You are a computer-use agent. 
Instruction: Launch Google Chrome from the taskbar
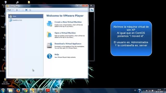25,91
